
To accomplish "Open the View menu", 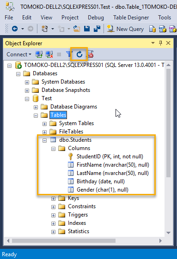I will click(47, 18).
